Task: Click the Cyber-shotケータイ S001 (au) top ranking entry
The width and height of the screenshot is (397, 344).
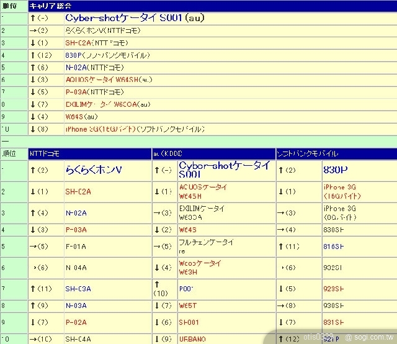Action: [x=135, y=18]
